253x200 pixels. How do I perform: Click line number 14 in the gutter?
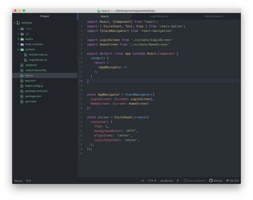click(81, 81)
